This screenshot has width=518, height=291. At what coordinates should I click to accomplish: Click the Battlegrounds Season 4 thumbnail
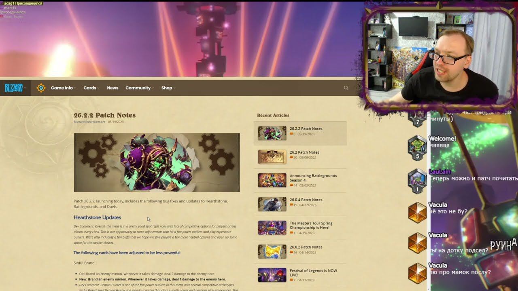pos(272,180)
